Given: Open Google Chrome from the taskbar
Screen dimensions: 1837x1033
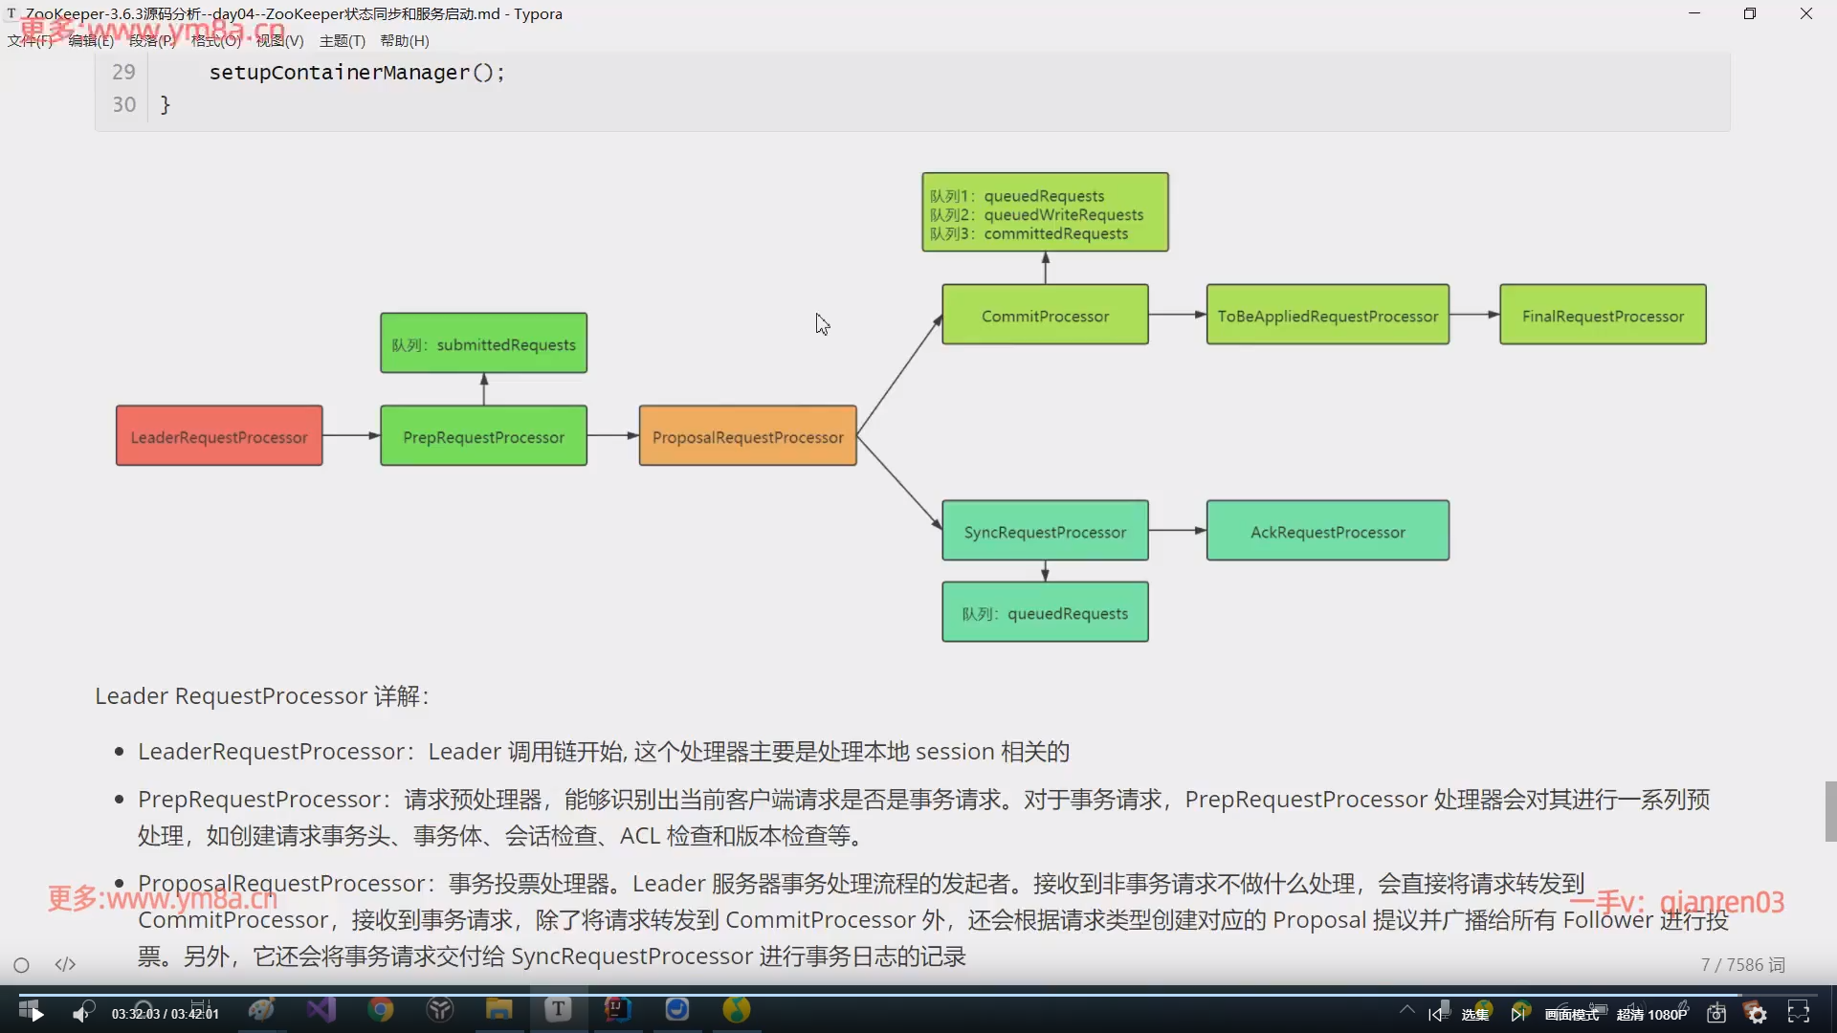Looking at the screenshot, I should click(x=382, y=1011).
